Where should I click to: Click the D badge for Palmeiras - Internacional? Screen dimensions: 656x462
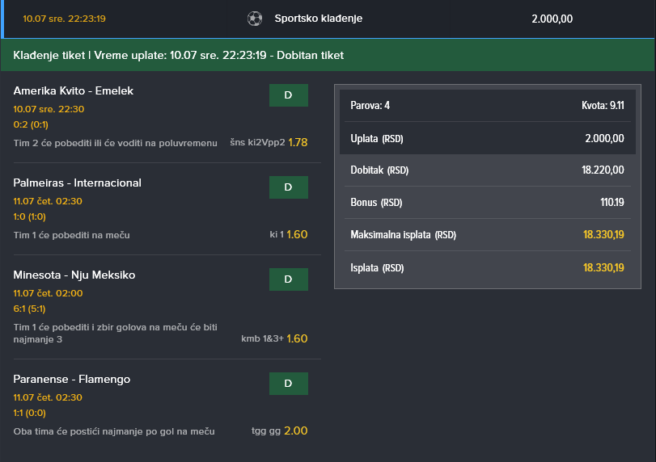pyautogui.click(x=289, y=187)
